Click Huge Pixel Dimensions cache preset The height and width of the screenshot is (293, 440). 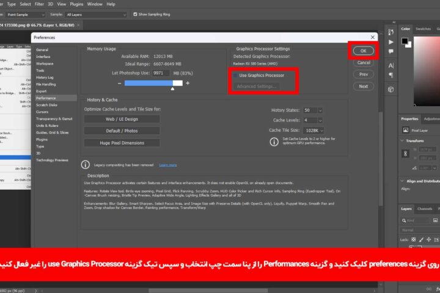(x=122, y=143)
